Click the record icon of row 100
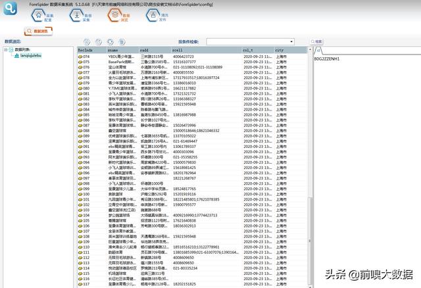 point(80,195)
